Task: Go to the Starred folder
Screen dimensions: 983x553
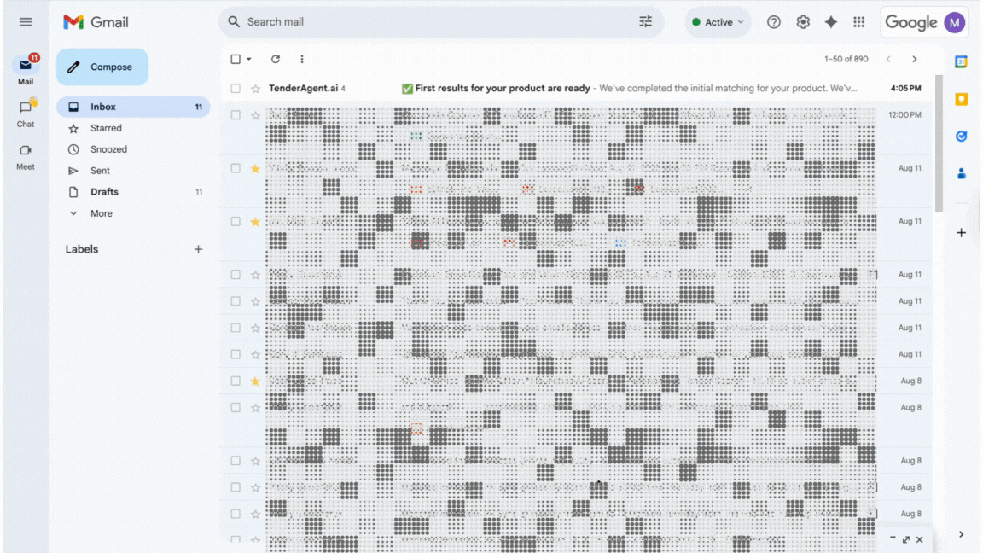Action: click(x=106, y=128)
